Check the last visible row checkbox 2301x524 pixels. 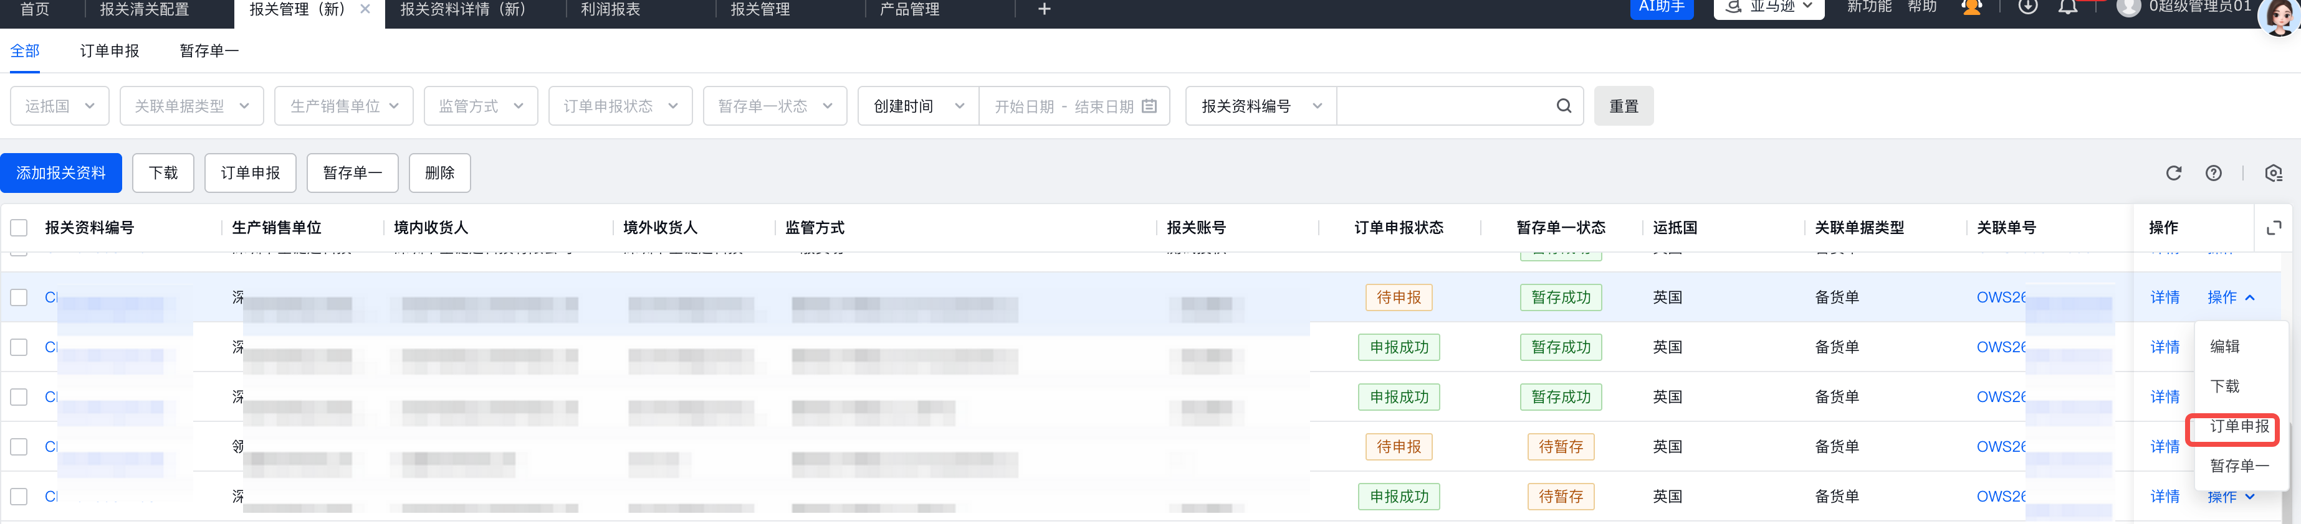[19, 497]
